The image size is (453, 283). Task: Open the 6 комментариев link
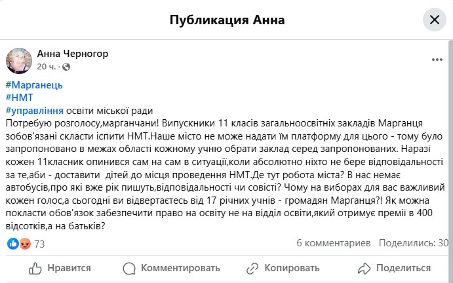click(x=334, y=243)
